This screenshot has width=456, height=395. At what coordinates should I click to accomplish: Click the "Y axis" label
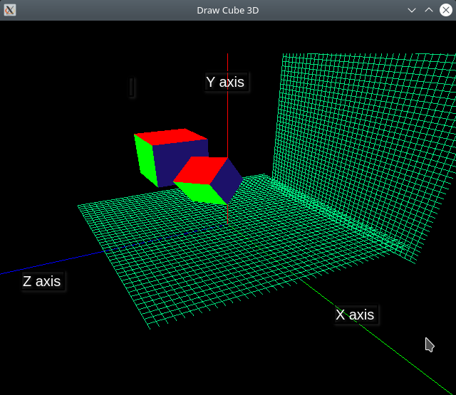[x=227, y=82]
